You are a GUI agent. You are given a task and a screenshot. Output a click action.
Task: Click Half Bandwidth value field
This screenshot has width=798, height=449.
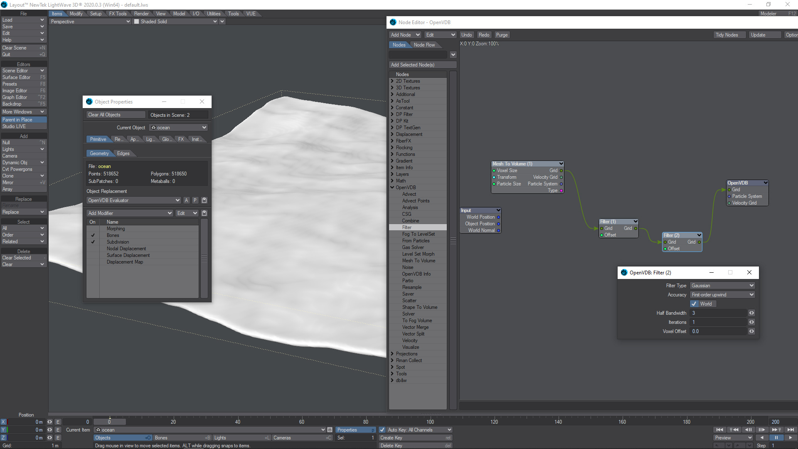(x=719, y=313)
